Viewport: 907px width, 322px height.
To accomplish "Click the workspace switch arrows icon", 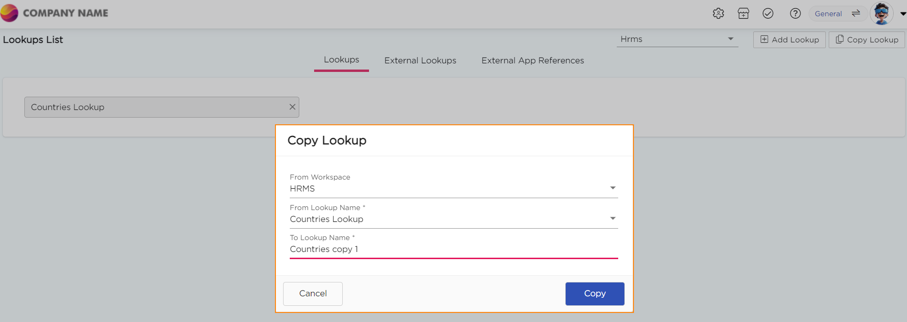I will point(856,13).
